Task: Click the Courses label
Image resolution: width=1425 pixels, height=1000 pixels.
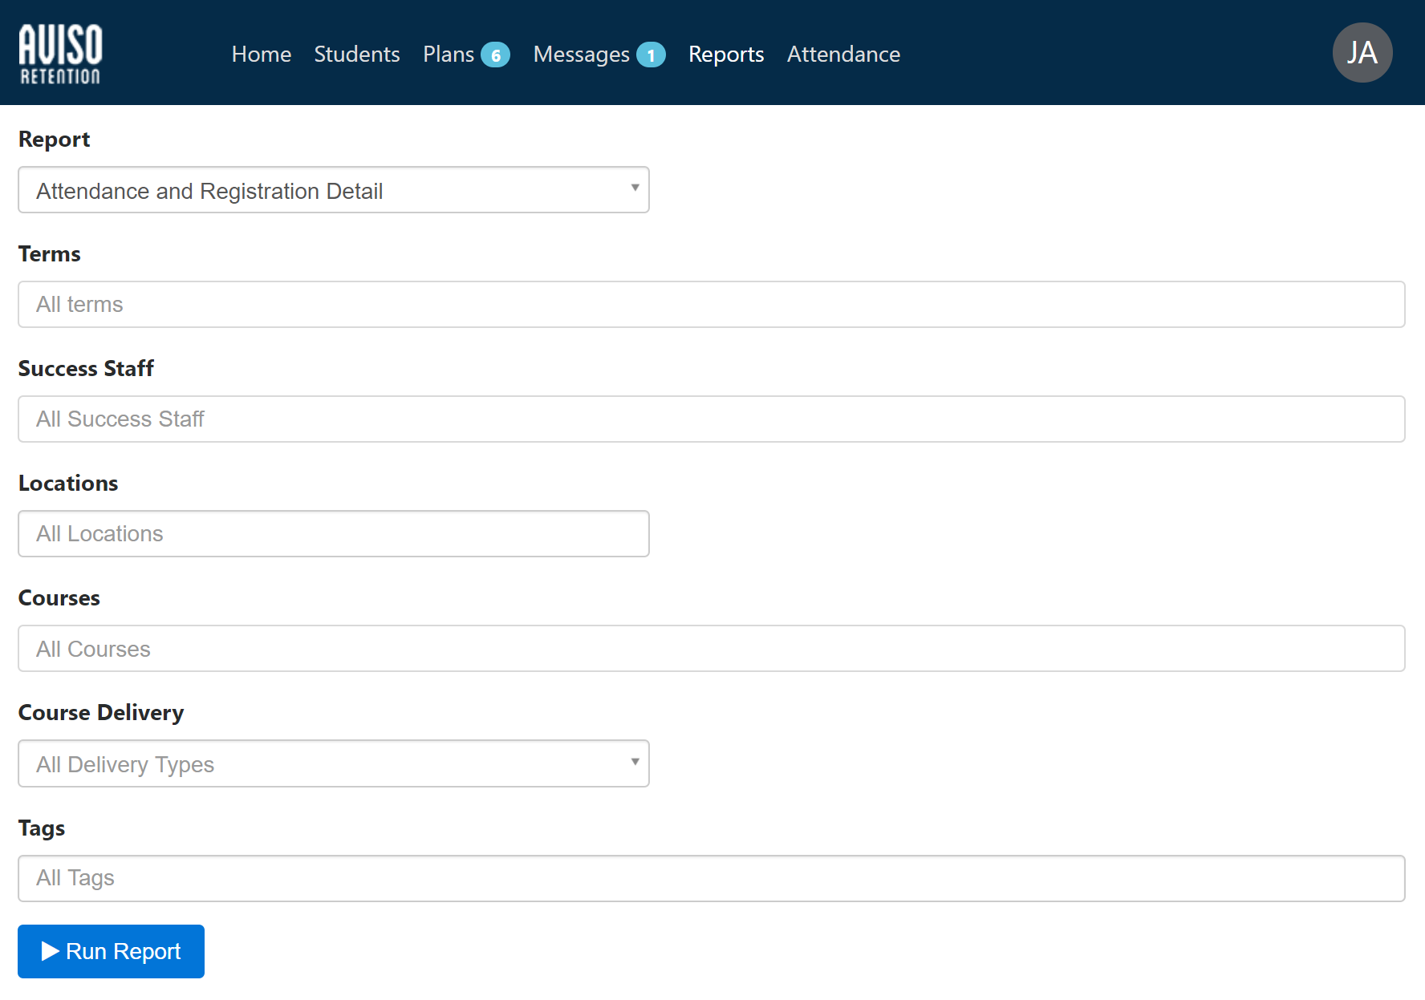Action: click(59, 598)
